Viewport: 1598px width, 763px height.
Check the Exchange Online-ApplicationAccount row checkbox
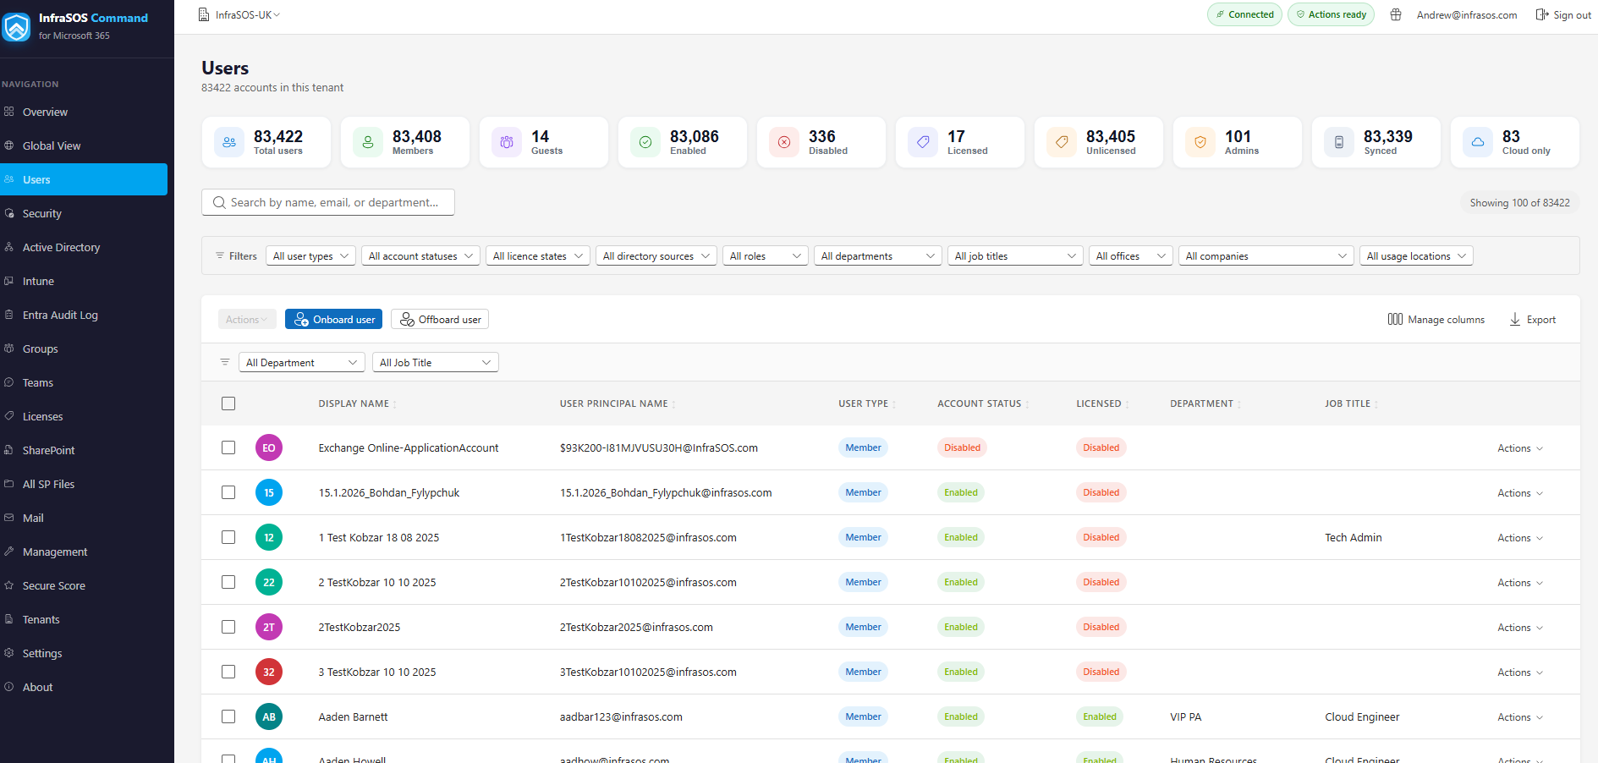point(228,447)
